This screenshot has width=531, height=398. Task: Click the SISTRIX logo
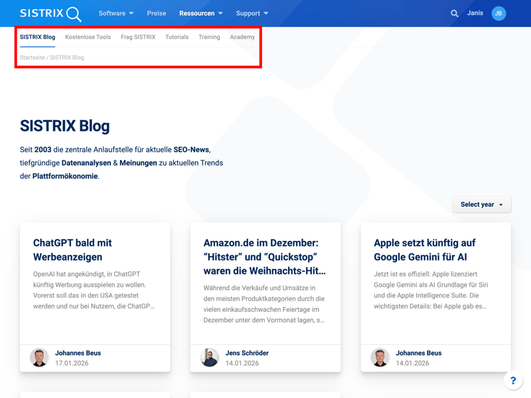coord(50,13)
